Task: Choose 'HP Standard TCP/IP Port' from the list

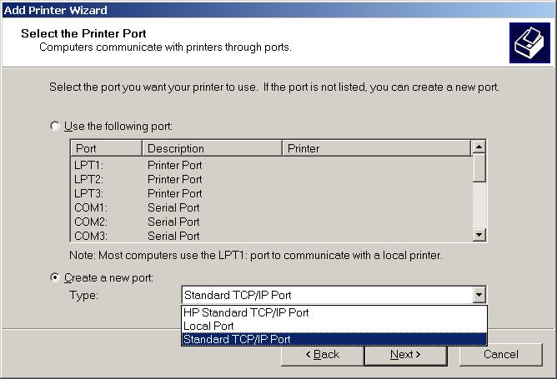Action: point(246,312)
